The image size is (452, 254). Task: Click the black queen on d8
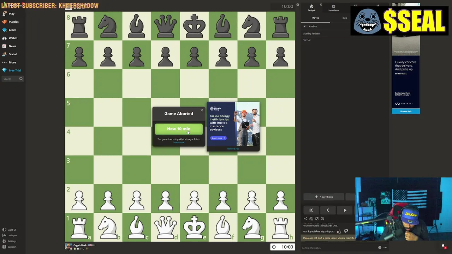(x=166, y=26)
